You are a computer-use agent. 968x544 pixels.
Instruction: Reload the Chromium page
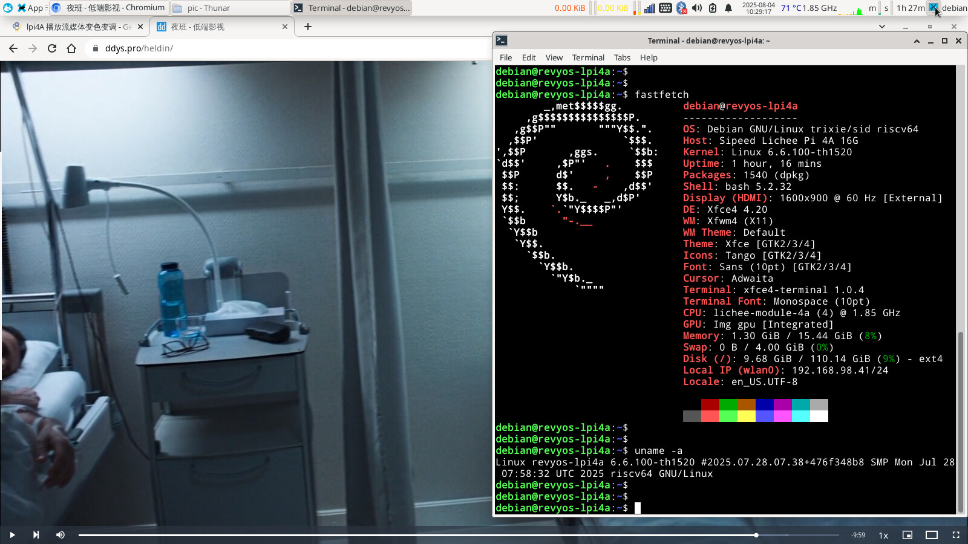click(52, 48)
